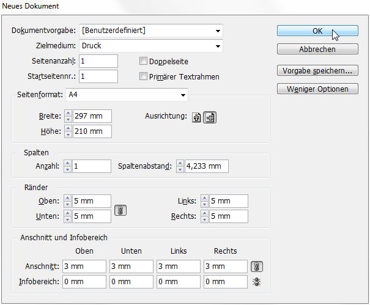Expand the Seitenformat A4 dropdown
The height and width of the screenshot is (305, 370).
tap(127, 95)
